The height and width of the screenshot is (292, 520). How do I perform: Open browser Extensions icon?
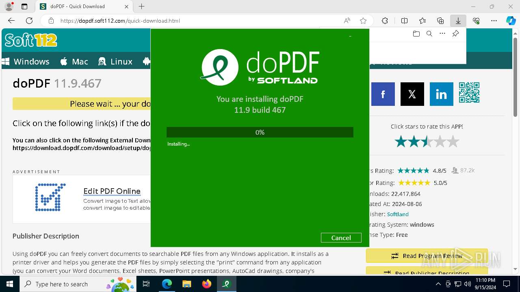pos(385,21)
